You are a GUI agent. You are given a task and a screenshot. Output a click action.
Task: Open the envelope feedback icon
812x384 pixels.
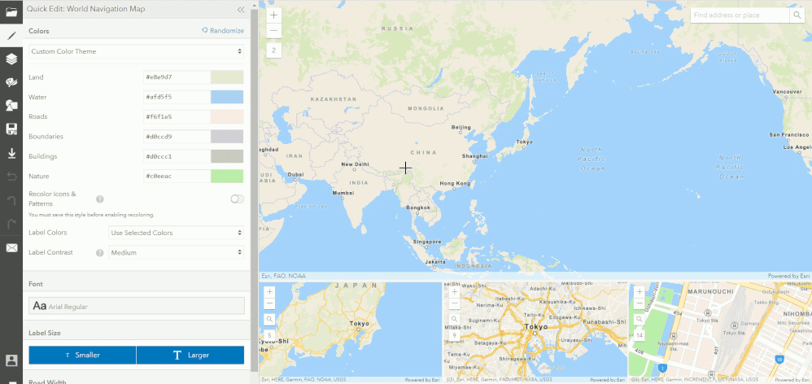pyautogui.click(x=11, y=248)
